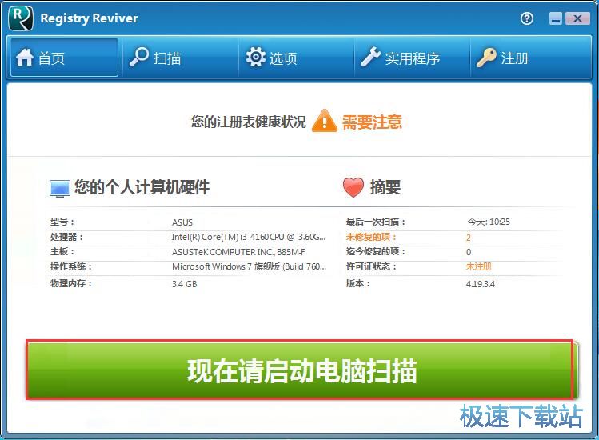Click the 摘要 heading text
Screen dimensions: 599x440
point(385,187)
